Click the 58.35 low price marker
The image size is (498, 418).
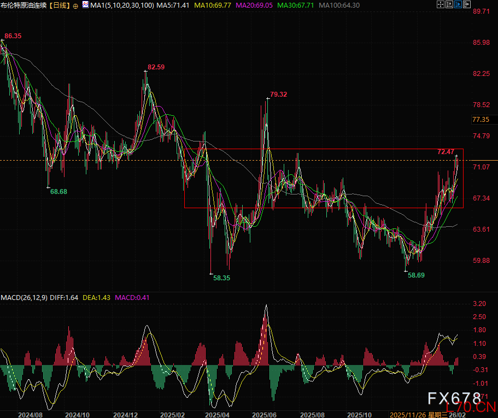tap(221, 278)
